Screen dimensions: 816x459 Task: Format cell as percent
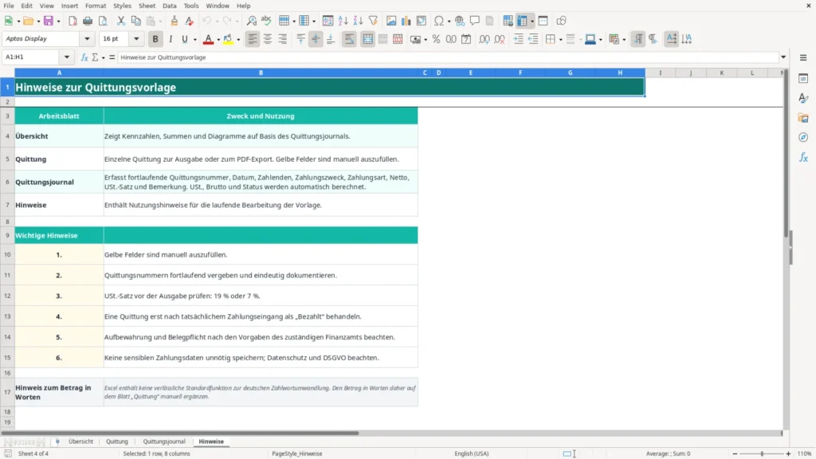pyautogui.click(x=436, y=39)
